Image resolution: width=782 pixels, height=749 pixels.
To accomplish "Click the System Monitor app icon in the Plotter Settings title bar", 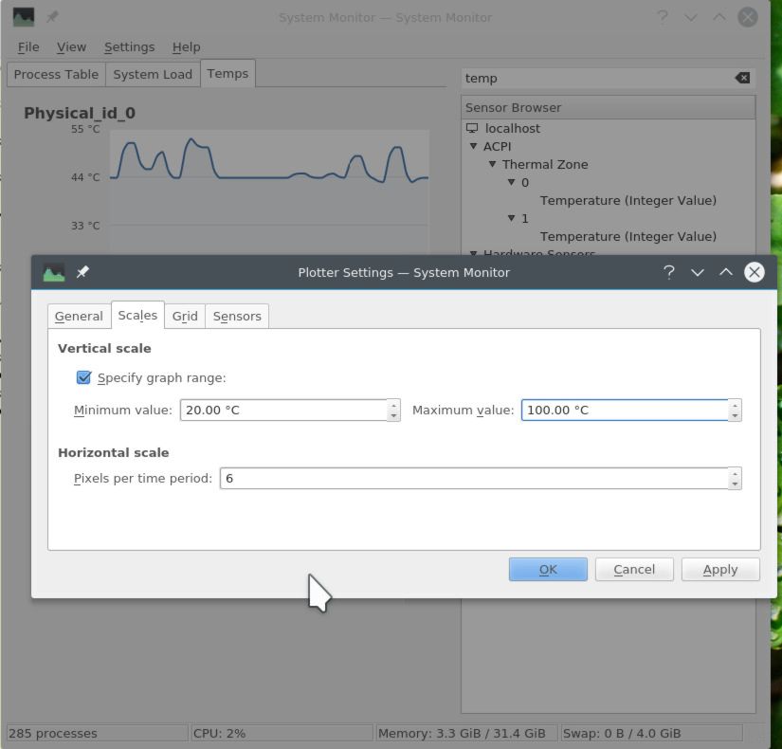I will (54, 272).
